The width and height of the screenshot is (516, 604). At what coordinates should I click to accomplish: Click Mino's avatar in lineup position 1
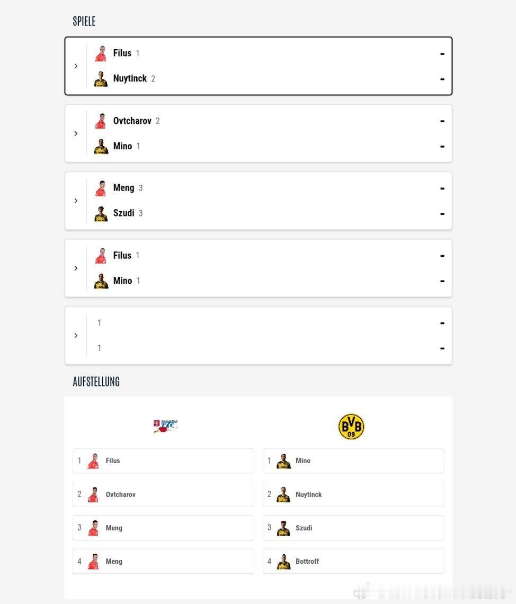tap(283, 461)
